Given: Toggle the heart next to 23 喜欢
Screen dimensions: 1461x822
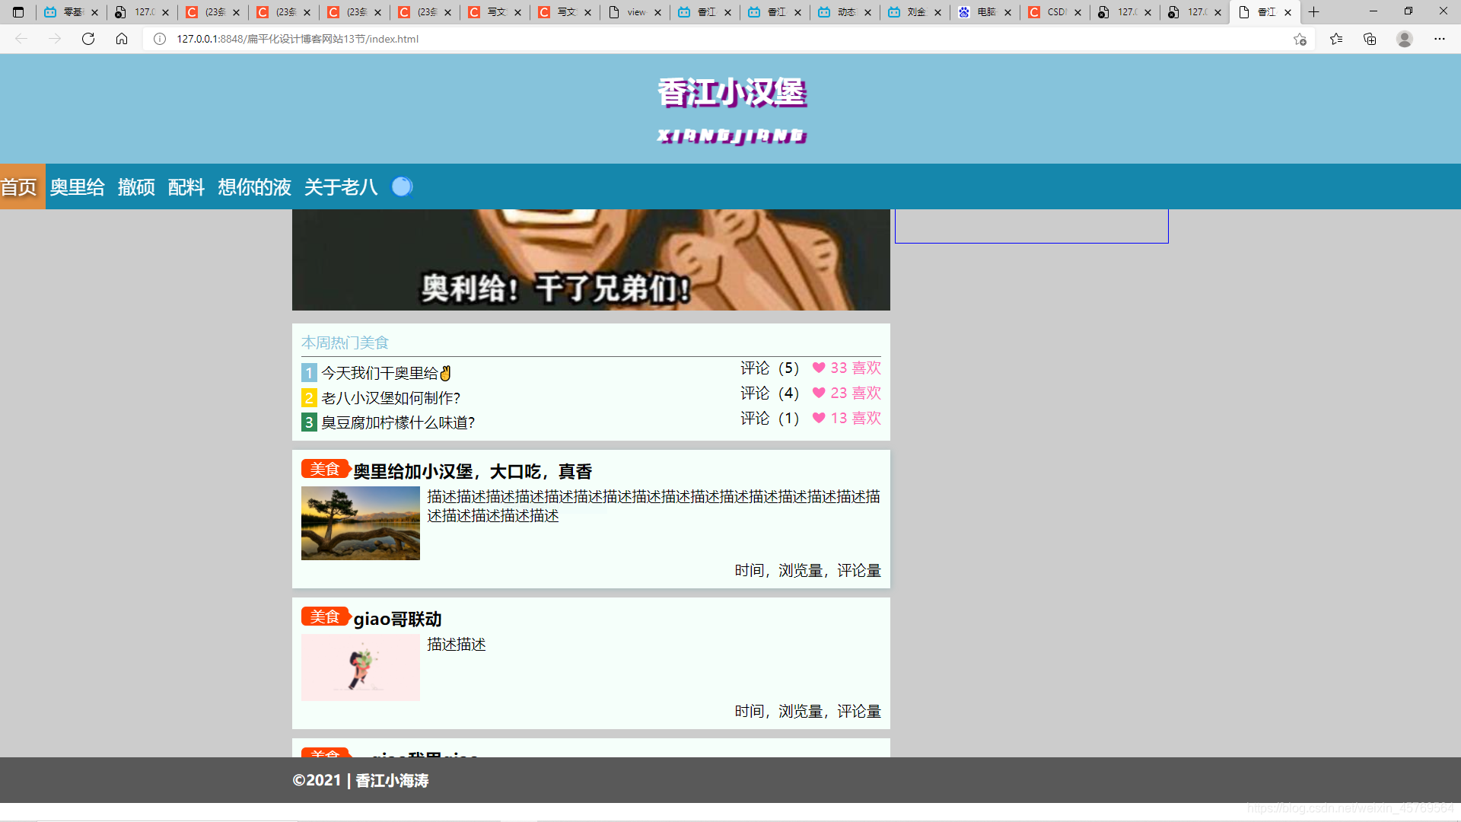Looking at the screenshot, I should click(x=819, y=393).
